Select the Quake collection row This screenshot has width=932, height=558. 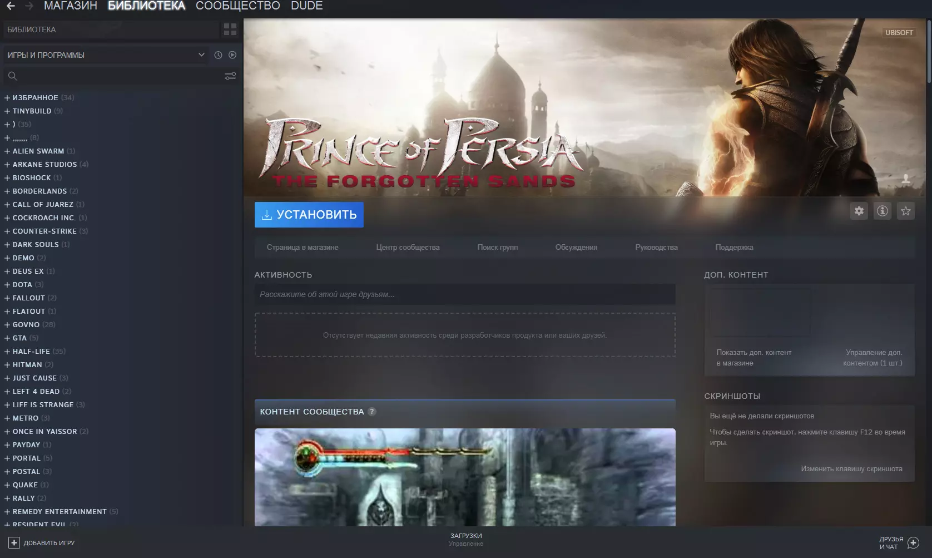point(121,485)
